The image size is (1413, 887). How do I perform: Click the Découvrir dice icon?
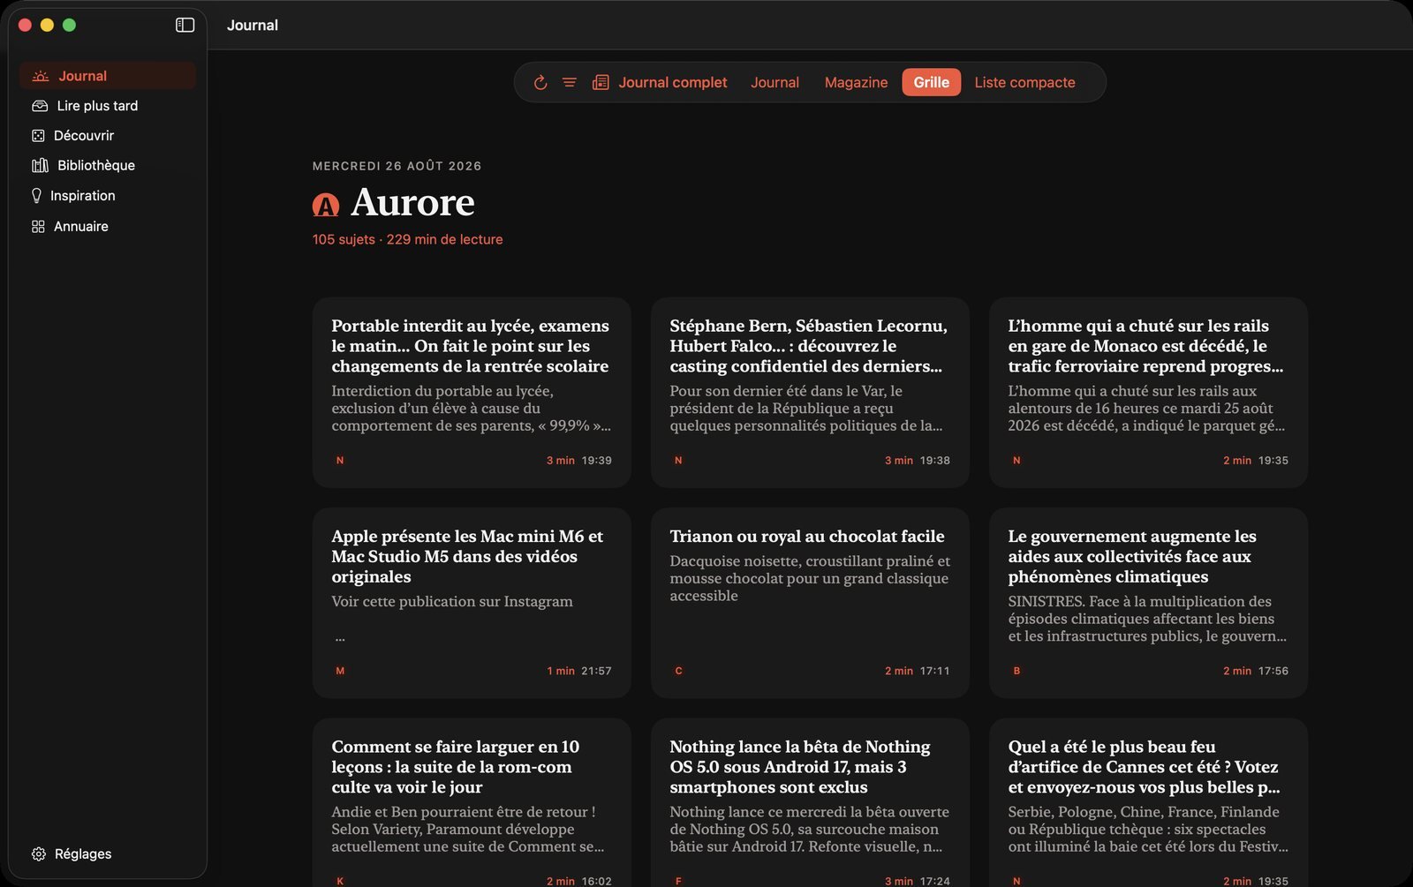point(38,136)
